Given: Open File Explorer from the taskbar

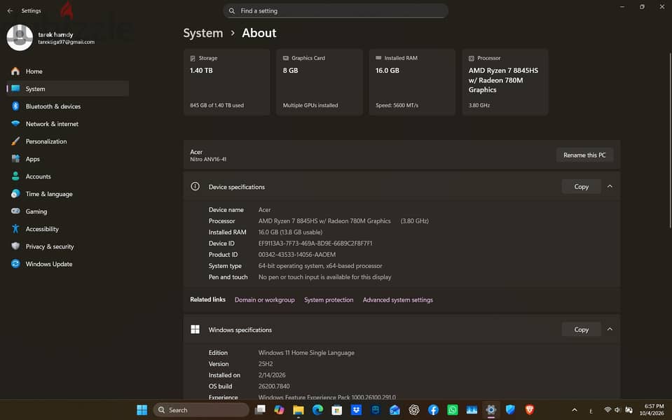Looking at the screenshot, I should tap(299, 409).
